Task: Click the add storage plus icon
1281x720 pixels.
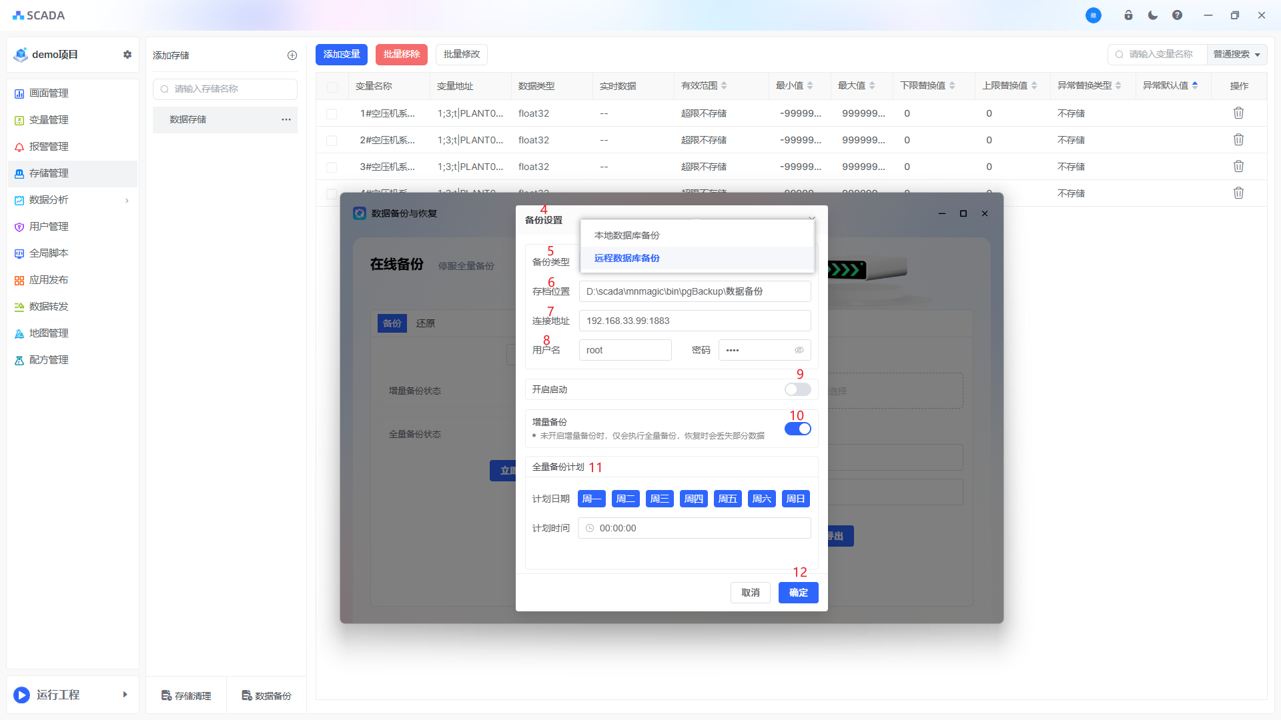Action: tap(292, 55)
